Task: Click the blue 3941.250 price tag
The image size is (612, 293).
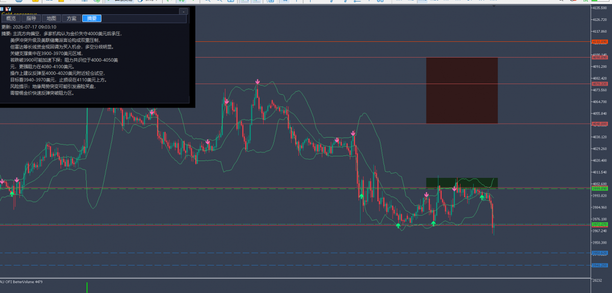Action: click(599, 265)
